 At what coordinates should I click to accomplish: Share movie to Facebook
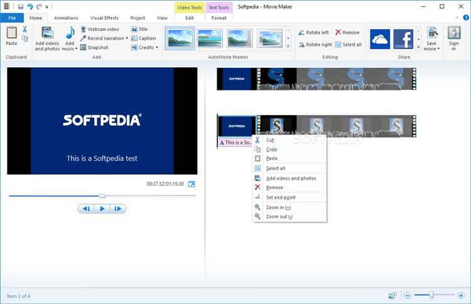coord(403,39)
